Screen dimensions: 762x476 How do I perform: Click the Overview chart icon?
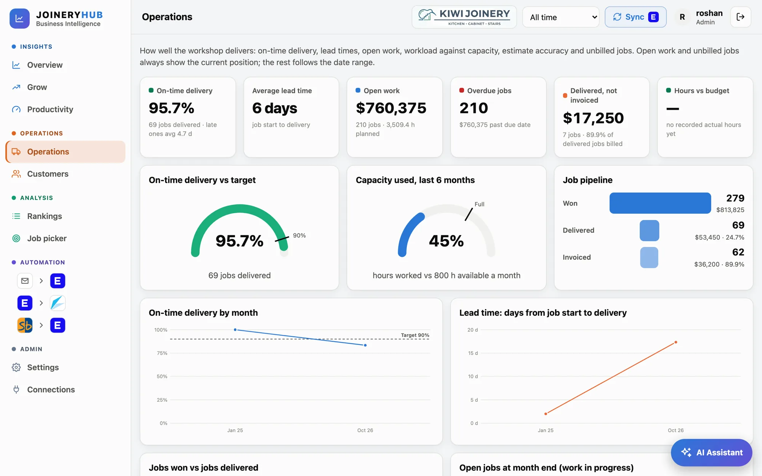(x=16, y=65)
